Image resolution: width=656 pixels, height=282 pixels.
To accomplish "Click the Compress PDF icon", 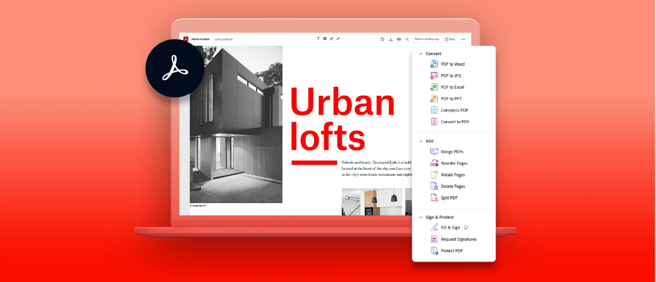I will (x=434, y=110).
